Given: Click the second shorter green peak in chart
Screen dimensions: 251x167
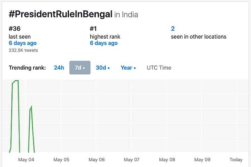Looking at the screenshot, I should pos(31,107).
